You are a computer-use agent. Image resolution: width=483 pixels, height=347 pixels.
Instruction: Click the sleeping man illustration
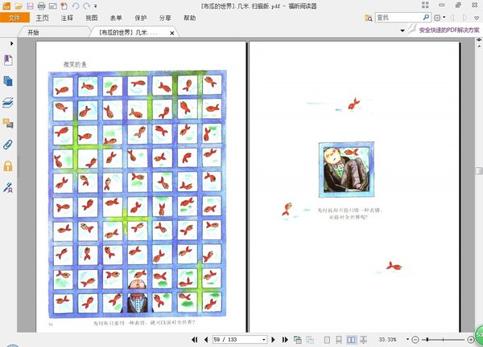[x=346, y=169]
